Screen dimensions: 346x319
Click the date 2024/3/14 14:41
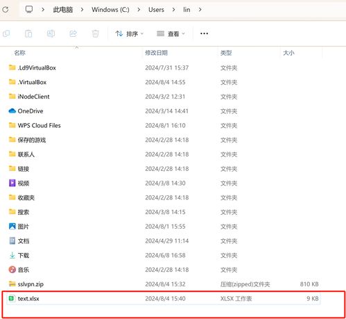(167, 111)
